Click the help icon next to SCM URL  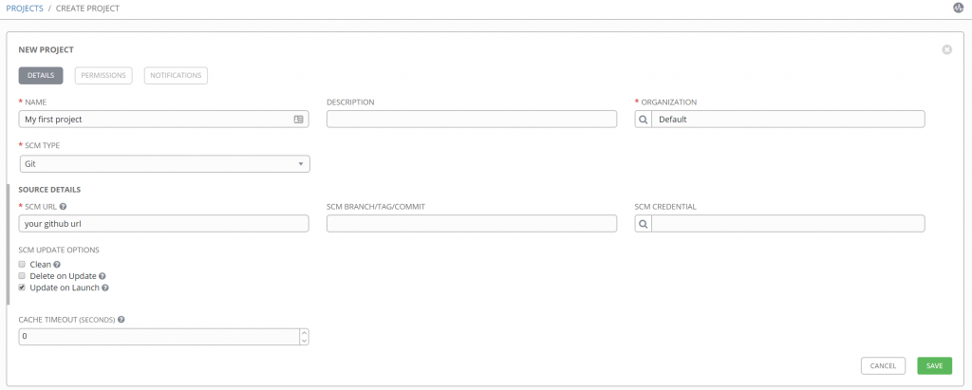coord(63,206)
